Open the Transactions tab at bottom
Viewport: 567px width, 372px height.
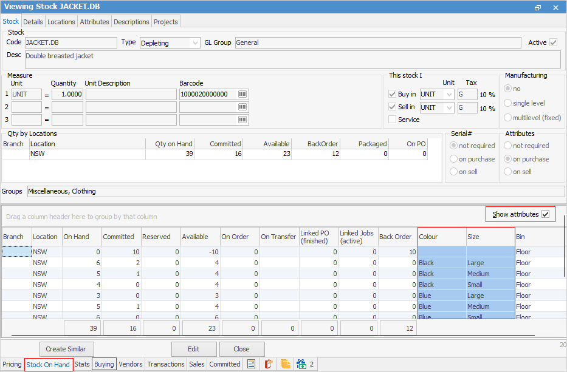click(x=165, y=364)
